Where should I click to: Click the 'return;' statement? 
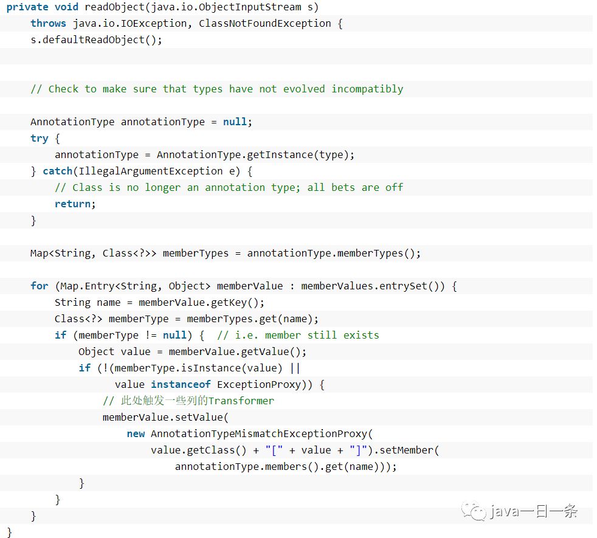(x=75, y=204)
